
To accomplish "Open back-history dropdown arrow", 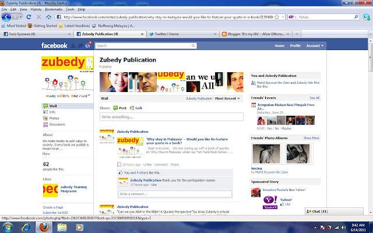I will click(x=21, y=17).
